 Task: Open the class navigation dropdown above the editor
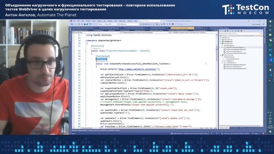pos(145,33)
